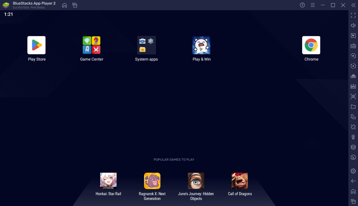358x206 pixels.
Task: Toggle full screen from side toolbar
Action: coord(353,15)
